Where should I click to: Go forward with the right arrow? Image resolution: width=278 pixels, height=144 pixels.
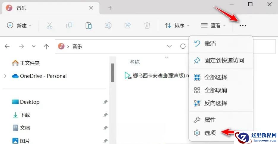click(x=21, y=46)
